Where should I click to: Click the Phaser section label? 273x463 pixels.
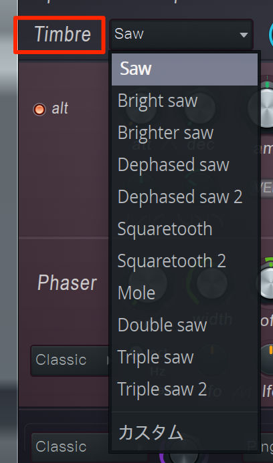click(67, 283)
